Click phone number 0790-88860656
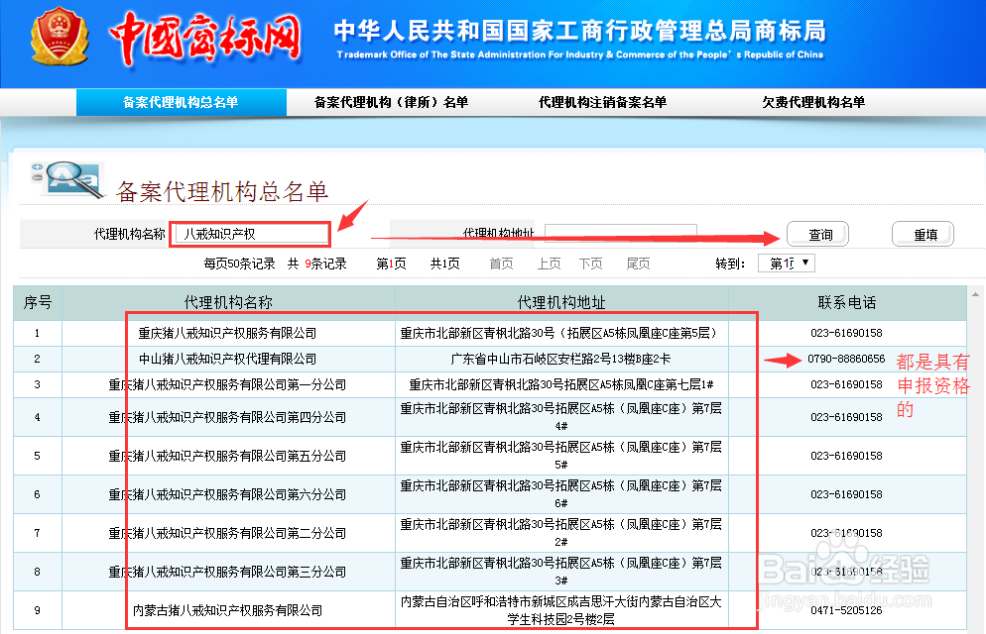The height and width of the screenshot is (634, 986). tap(846, 359)
